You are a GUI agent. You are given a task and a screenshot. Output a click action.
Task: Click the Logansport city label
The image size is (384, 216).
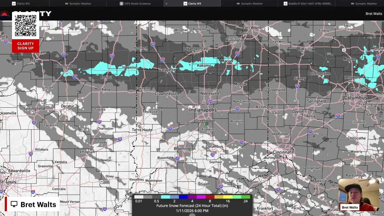click(x=193, y=49)
